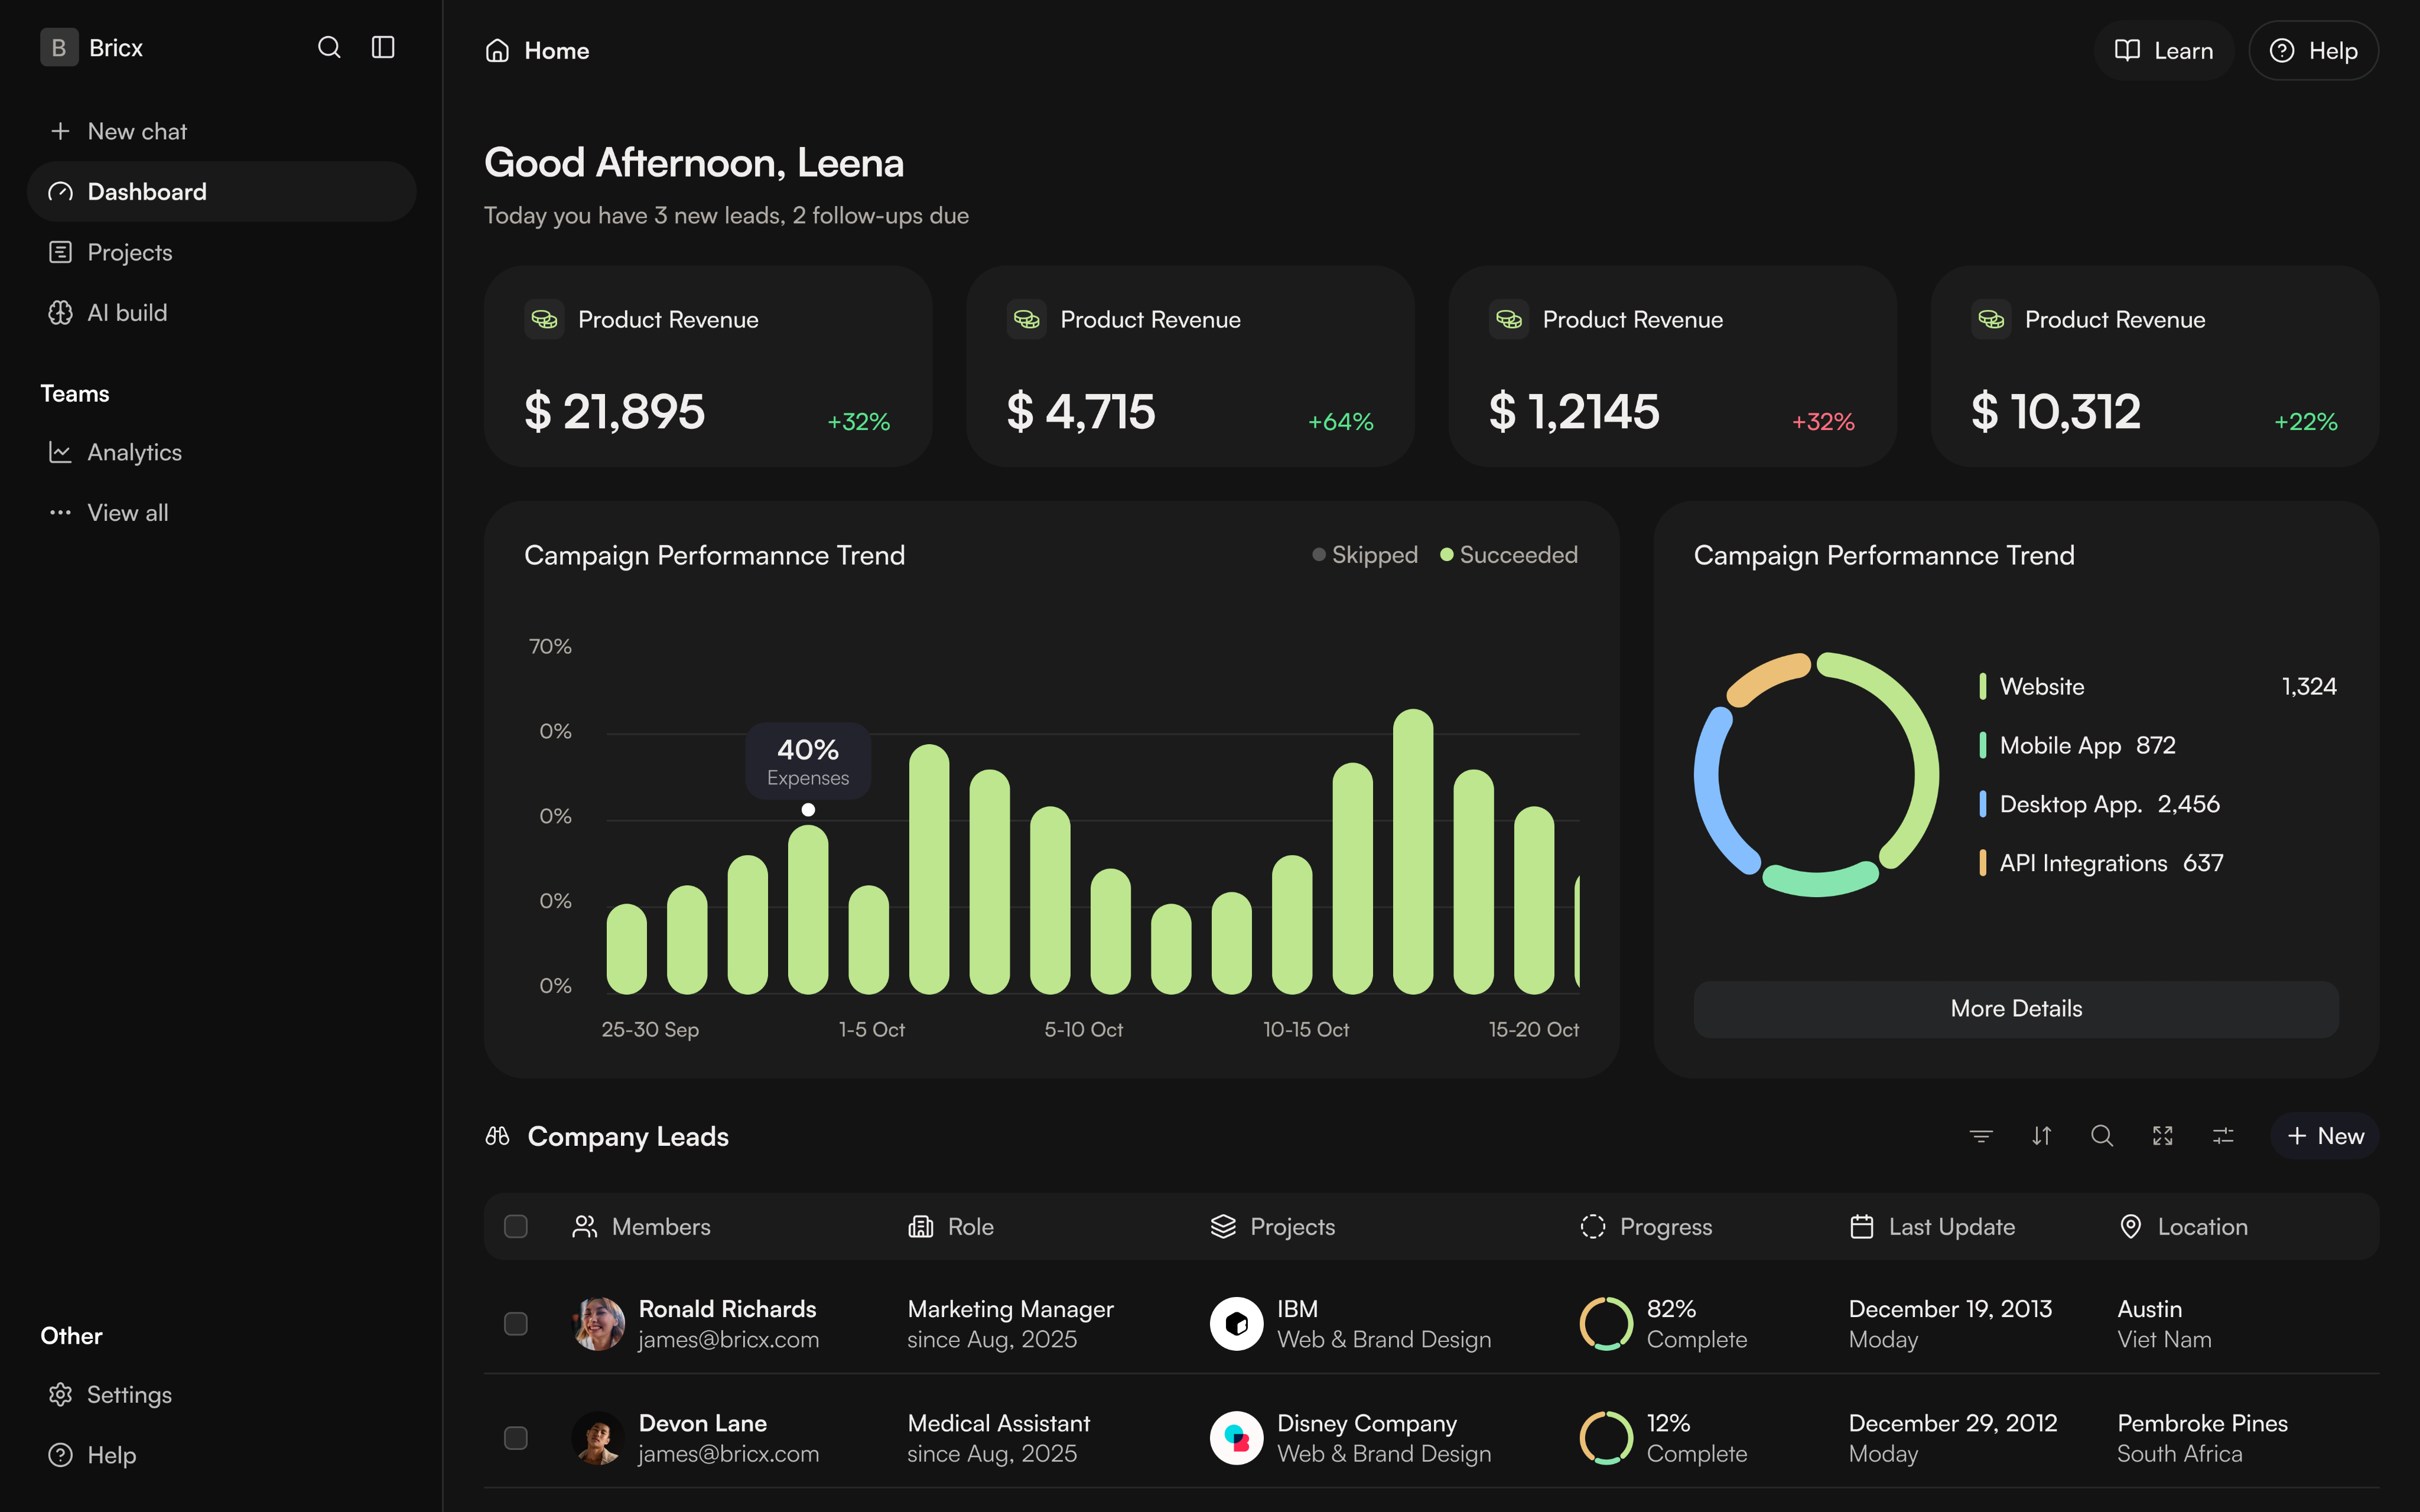Click james@bricx.com under Devon Lane
Viewport: 2420px width, 1512px height.
(728, 1454)
